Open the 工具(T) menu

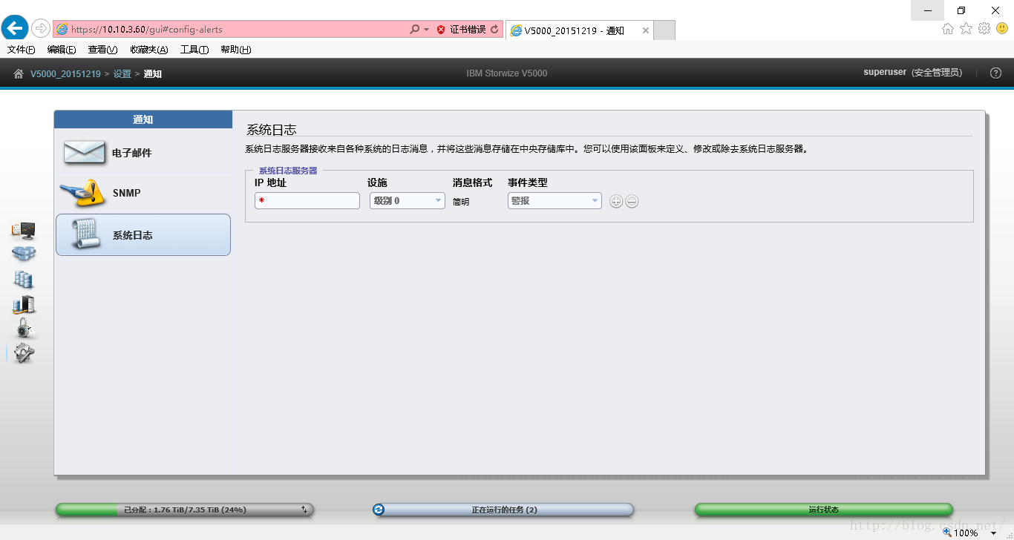194,50
